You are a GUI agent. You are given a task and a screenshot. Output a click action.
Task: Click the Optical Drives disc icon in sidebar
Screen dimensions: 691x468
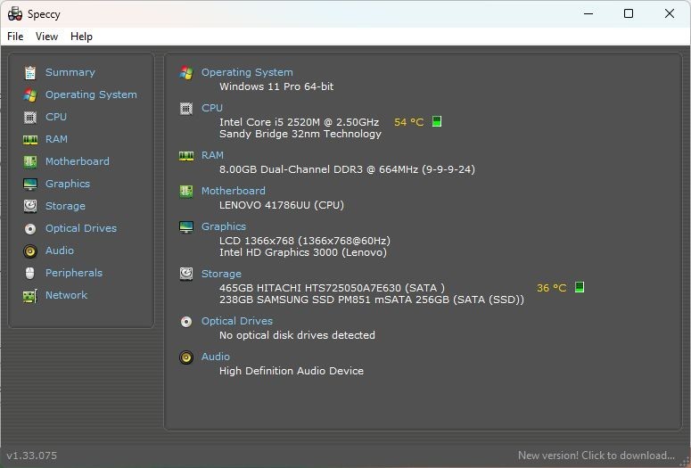(30, 229)
